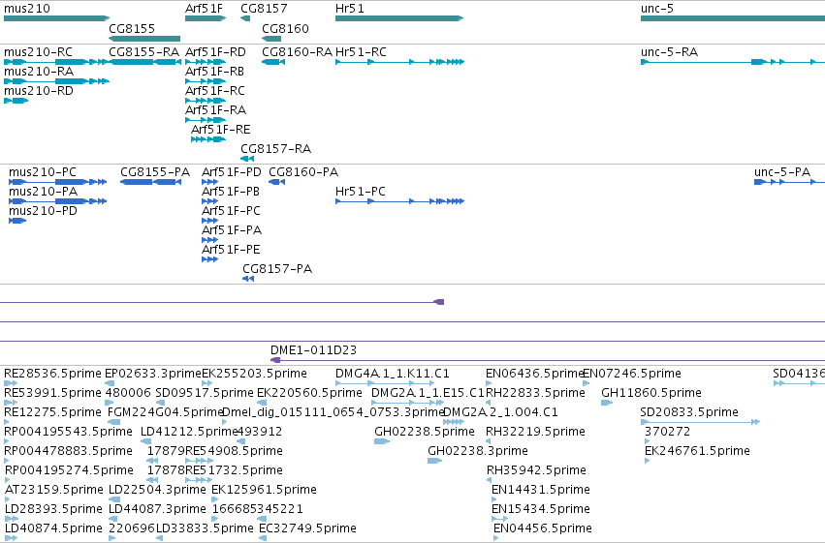The width and height of the screenshot is (825, 543).
Task: Select the "Arf51F-RB" transcript label
Action: [214, 72]
